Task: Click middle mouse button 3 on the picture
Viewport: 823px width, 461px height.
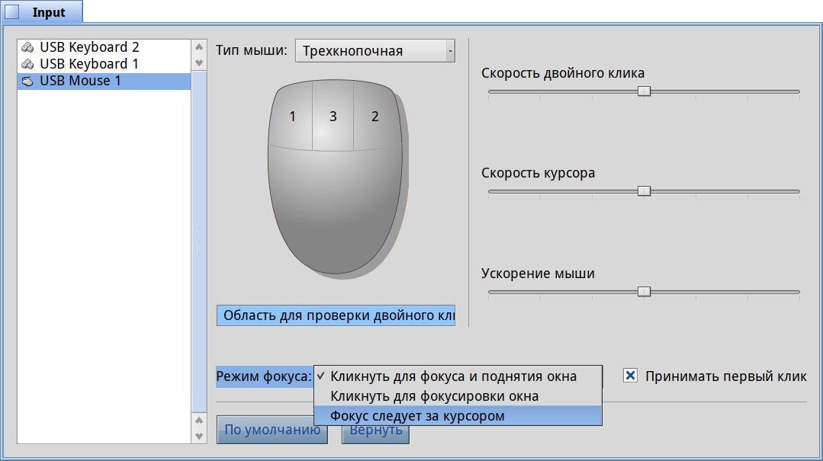Action: (333, 117)
